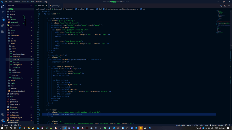Click the template breadcrumb segment
The height and width of the screenshot is (130, 232).
click(x=80, y=9)
